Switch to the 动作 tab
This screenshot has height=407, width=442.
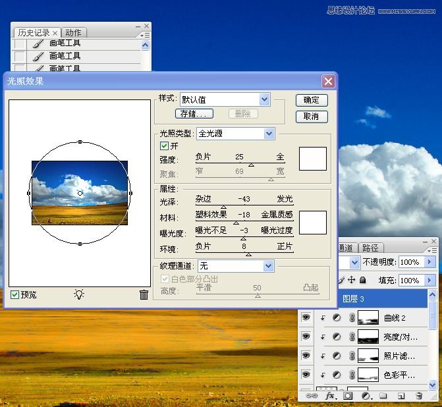click(73, 33)
